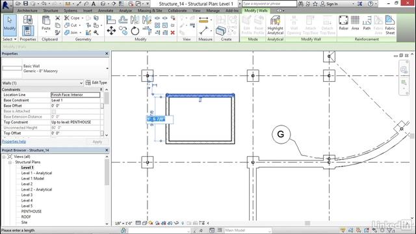The width and height of the screenshot is (416, 234).
Task: Click the temporary dimension input box
Action: pyautogui.click(x=160, y=119)
